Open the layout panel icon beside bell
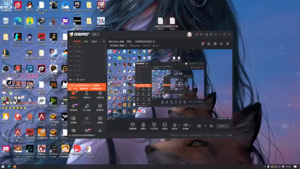Image resolution: width=300 pixels, height=169 pixels. point(215,44)
